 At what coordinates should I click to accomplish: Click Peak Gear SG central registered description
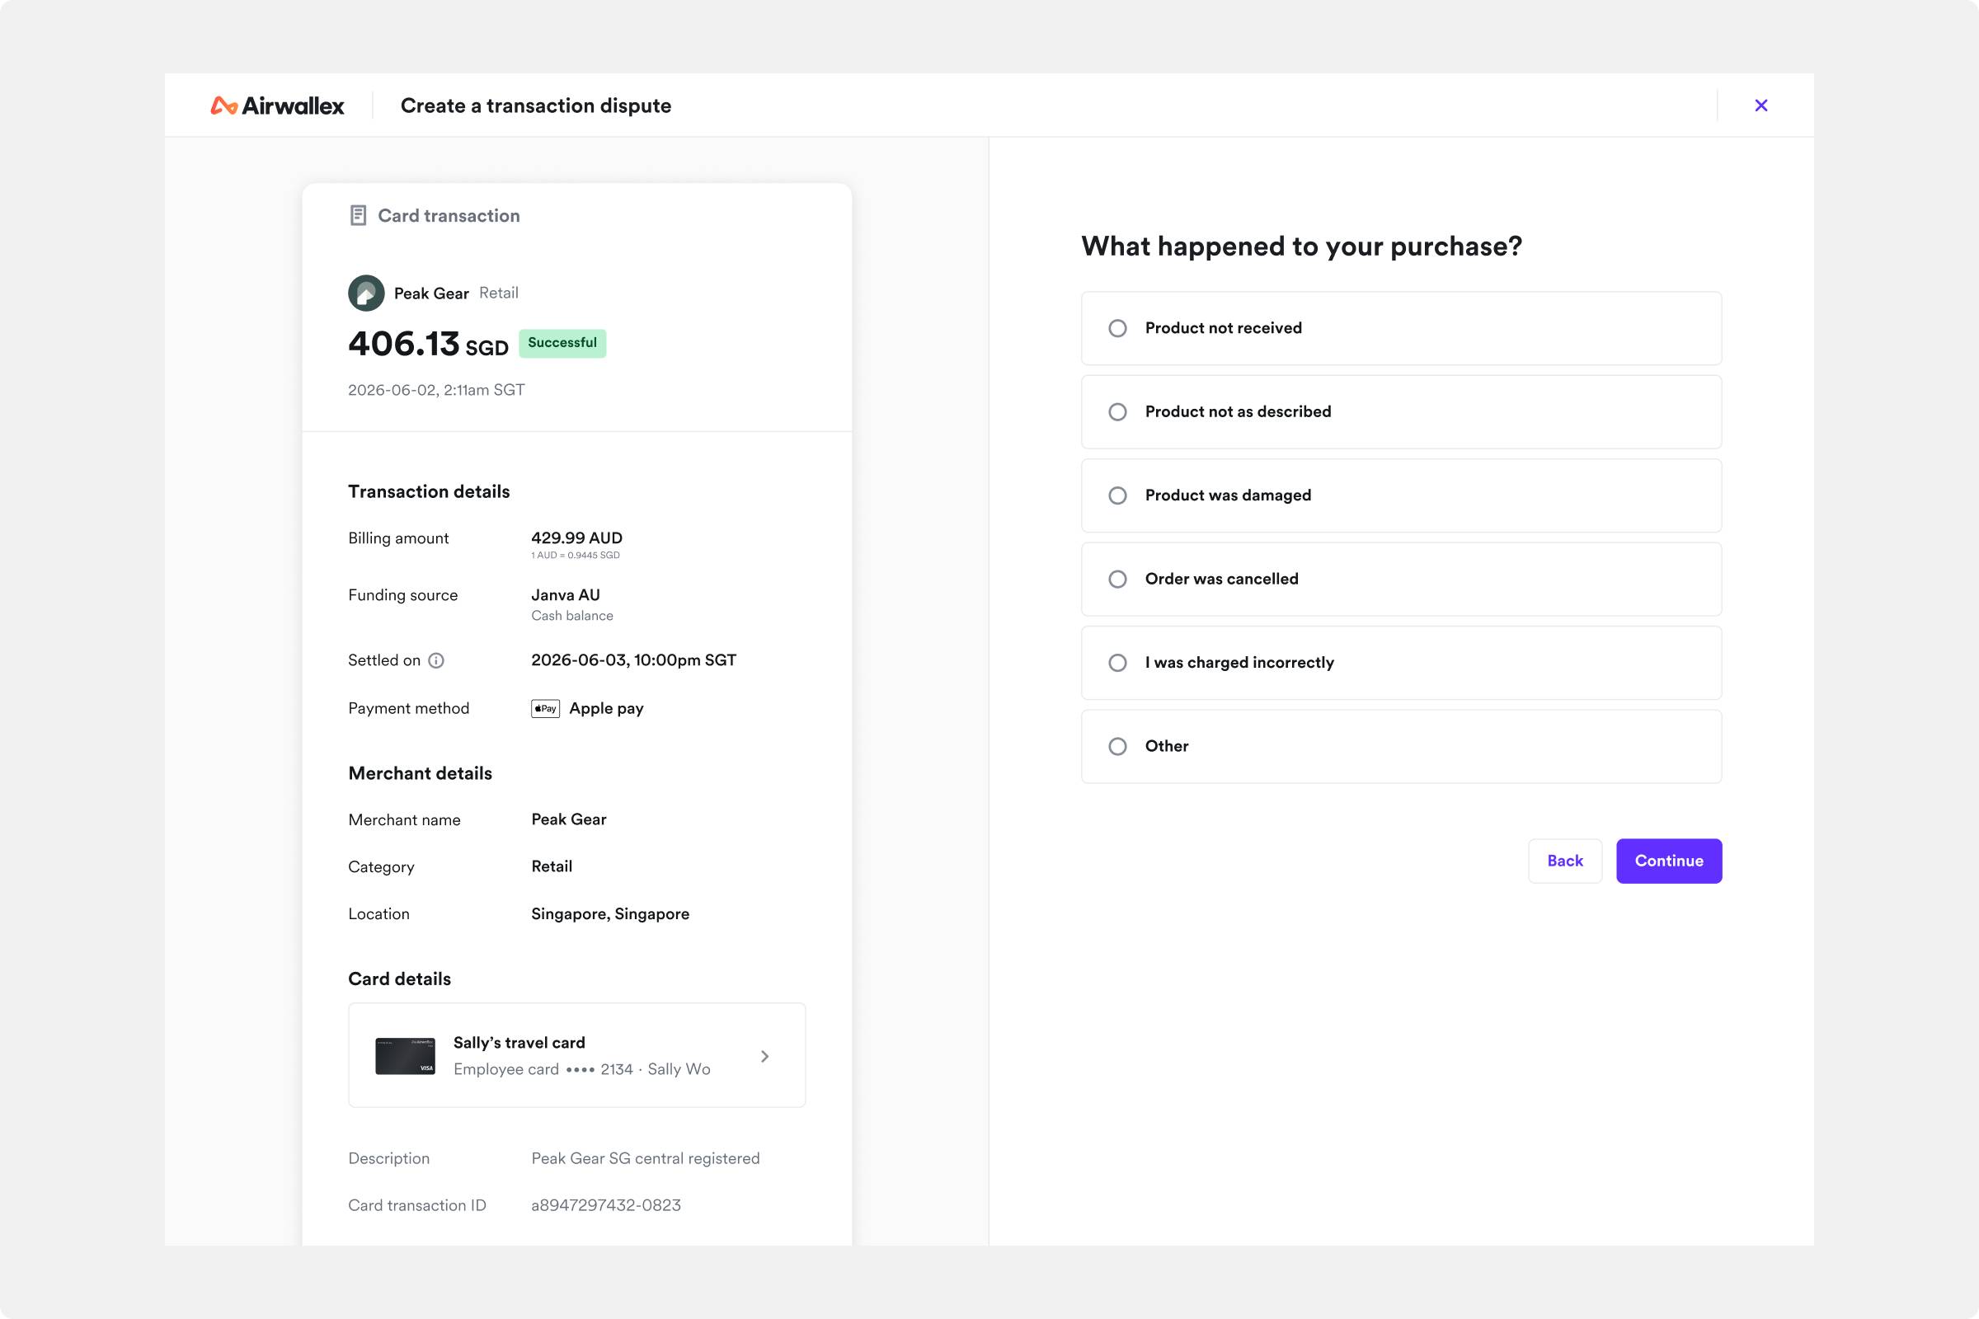click(646, 1158)
